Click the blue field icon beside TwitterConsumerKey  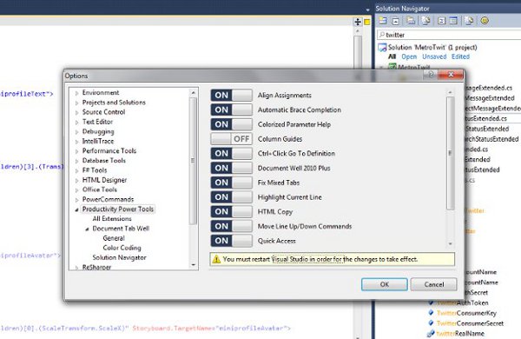pyautogui.click(x=431, y=313)
